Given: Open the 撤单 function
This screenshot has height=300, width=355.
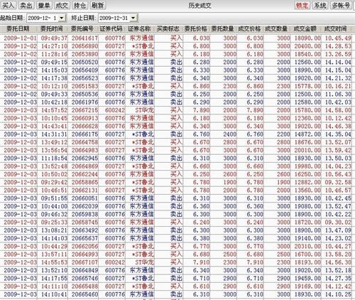Looking at the screenshot, I should tap(44, 5).
